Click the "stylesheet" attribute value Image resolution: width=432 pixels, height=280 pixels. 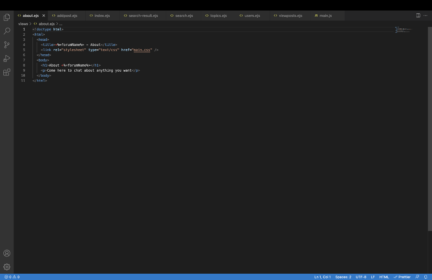pos(73,50)
